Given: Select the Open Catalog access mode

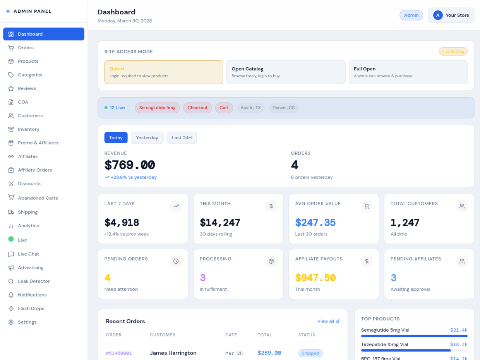Looking at the screenshot, I should (x=286, y=72).
